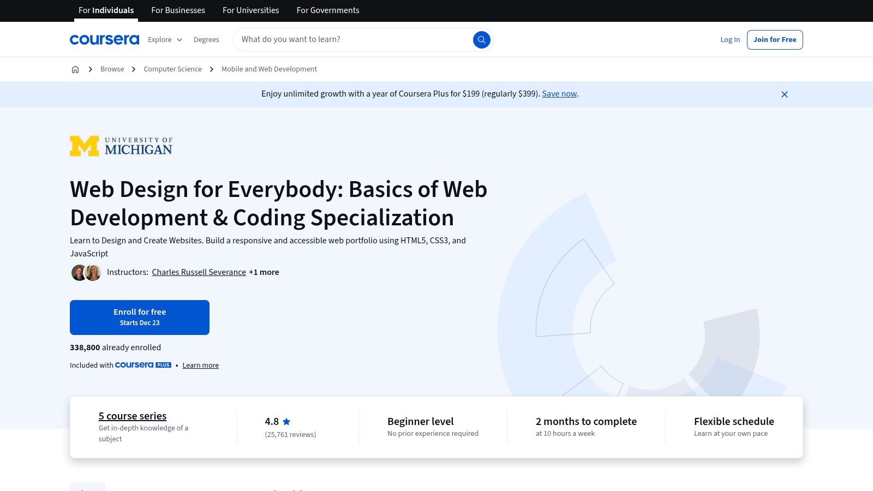Click the University of Michigan logo
The image size is (873, 491).
point(121,146)
